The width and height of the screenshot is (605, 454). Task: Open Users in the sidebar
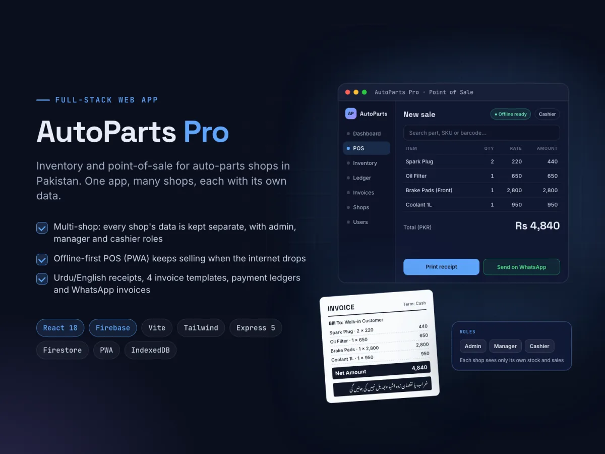[367, 222]
